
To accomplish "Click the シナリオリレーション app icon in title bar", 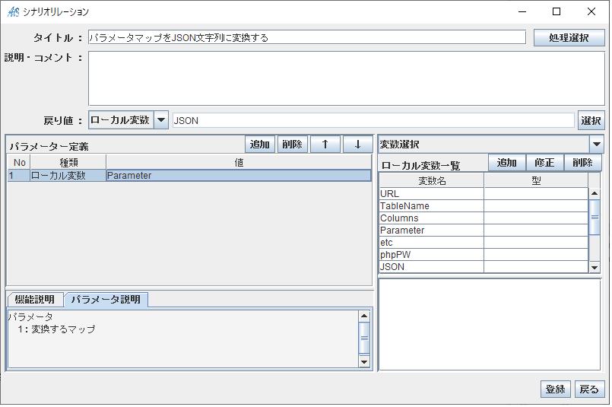I will 13,11.
